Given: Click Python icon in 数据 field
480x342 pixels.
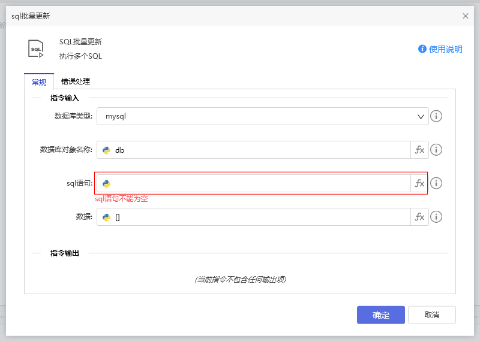Looking at the screenshot, I should click(x=106, y=217).
